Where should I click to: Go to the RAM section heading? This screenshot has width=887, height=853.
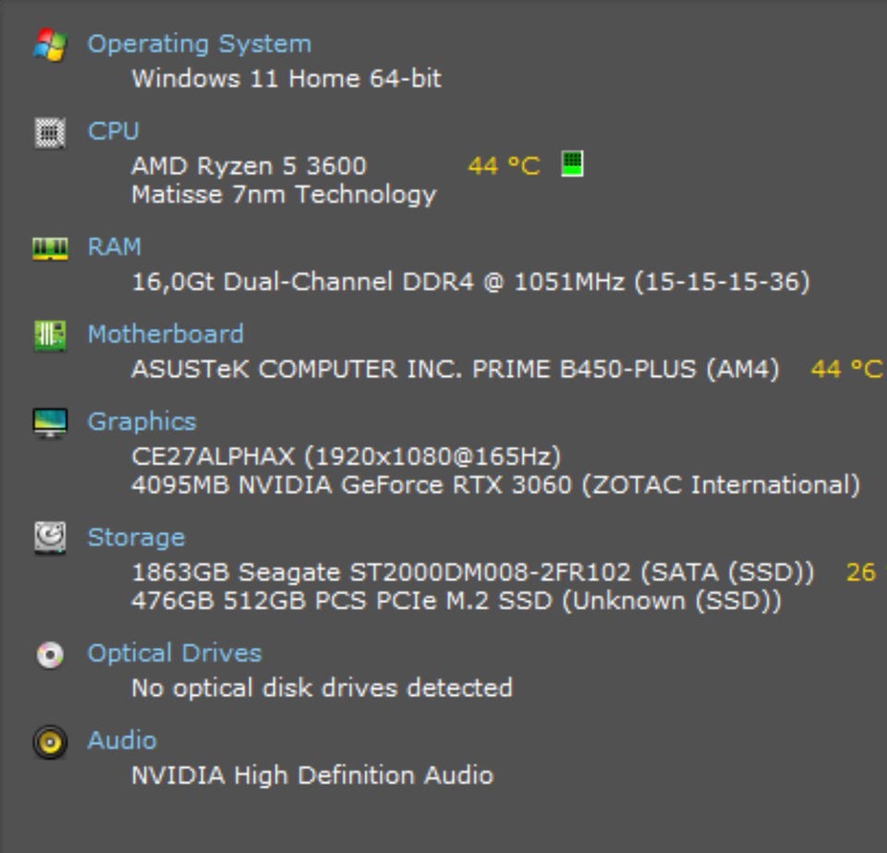(114, 247)
